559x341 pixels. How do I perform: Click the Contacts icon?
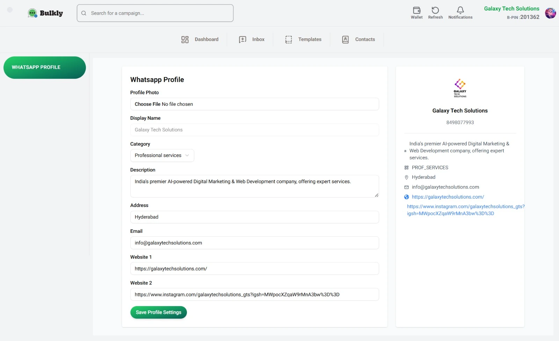pyautogui.click(x=345, y=39)
